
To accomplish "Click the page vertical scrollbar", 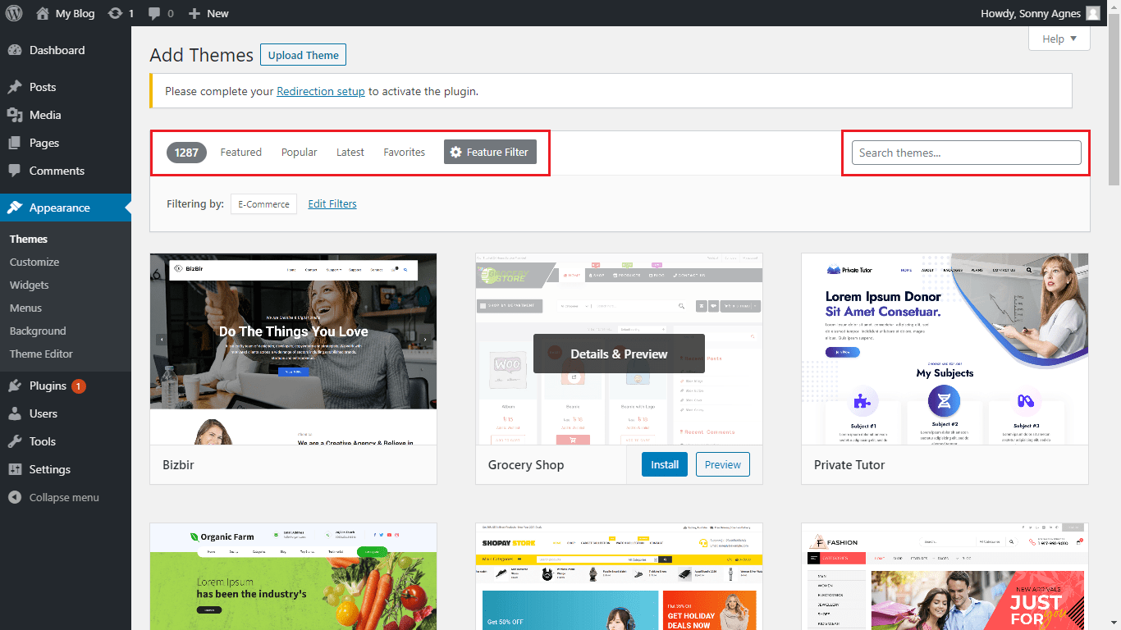I will 1114,98.
